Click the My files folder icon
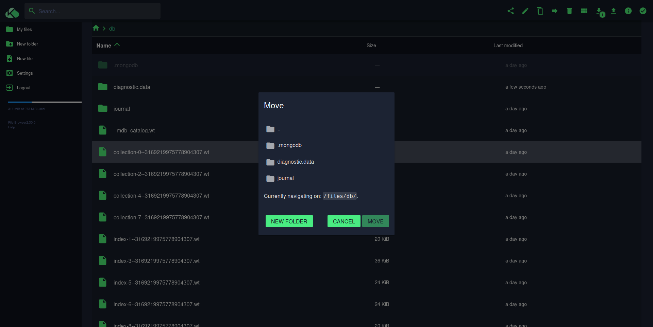Viewport: 653px width, 327px height. click(x=10, y=29)
